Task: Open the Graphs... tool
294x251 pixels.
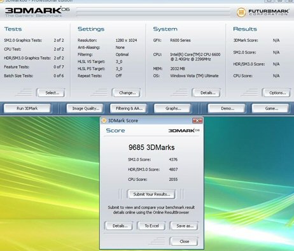Action: [x=172, y=108]
